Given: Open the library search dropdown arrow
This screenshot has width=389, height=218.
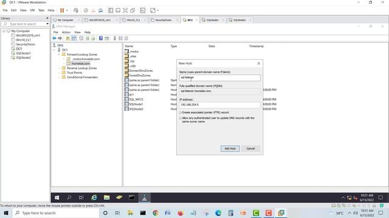Looking at the screenshot, I should click(x=47, y=24).
